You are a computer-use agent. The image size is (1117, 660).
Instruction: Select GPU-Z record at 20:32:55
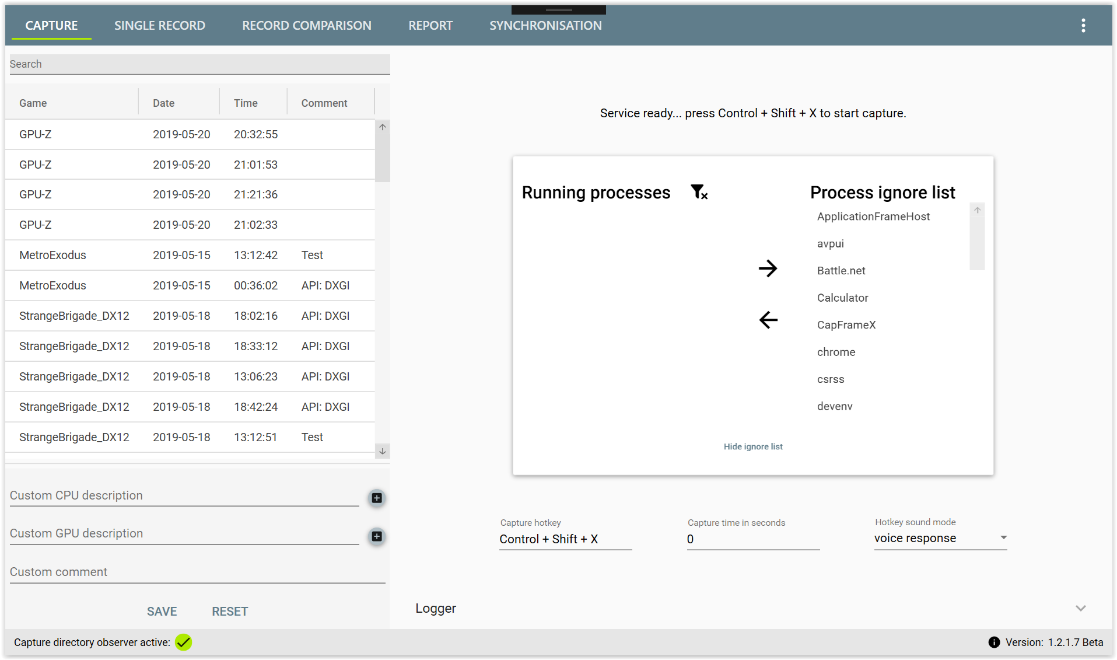tap(190, 134)
